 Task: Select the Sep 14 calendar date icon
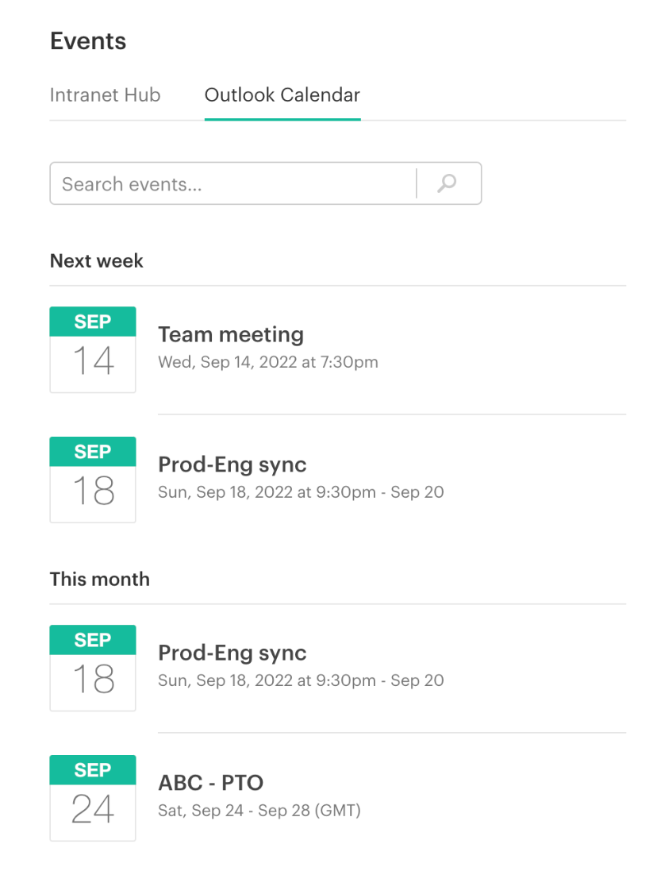[x=93, y=349]
